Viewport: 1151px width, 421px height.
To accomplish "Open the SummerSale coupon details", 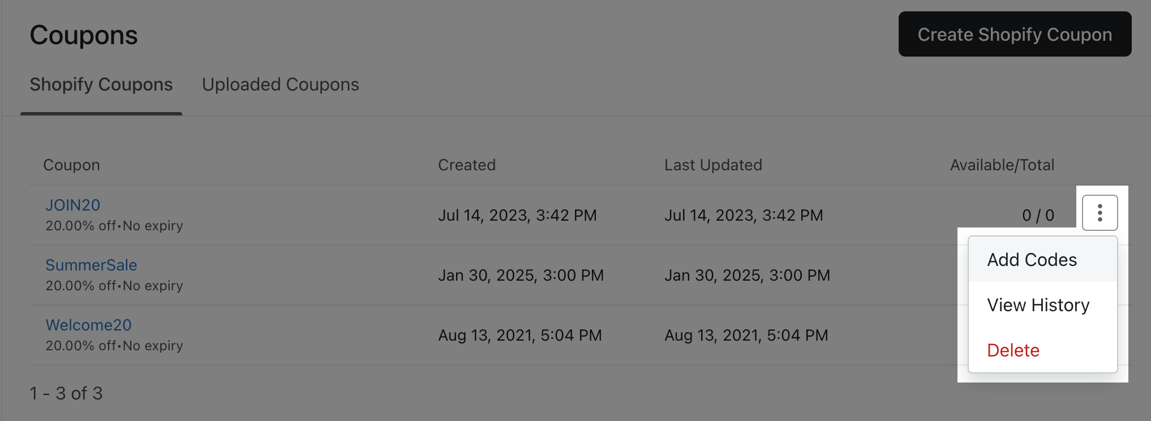I will click(91, 265).
